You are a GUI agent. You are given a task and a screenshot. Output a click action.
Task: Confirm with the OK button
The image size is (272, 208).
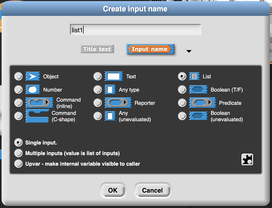pos(113,190)
